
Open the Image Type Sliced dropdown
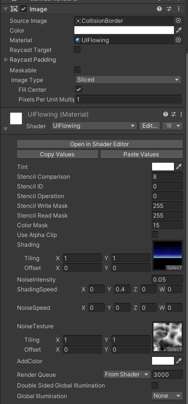(x=128, y=80)
